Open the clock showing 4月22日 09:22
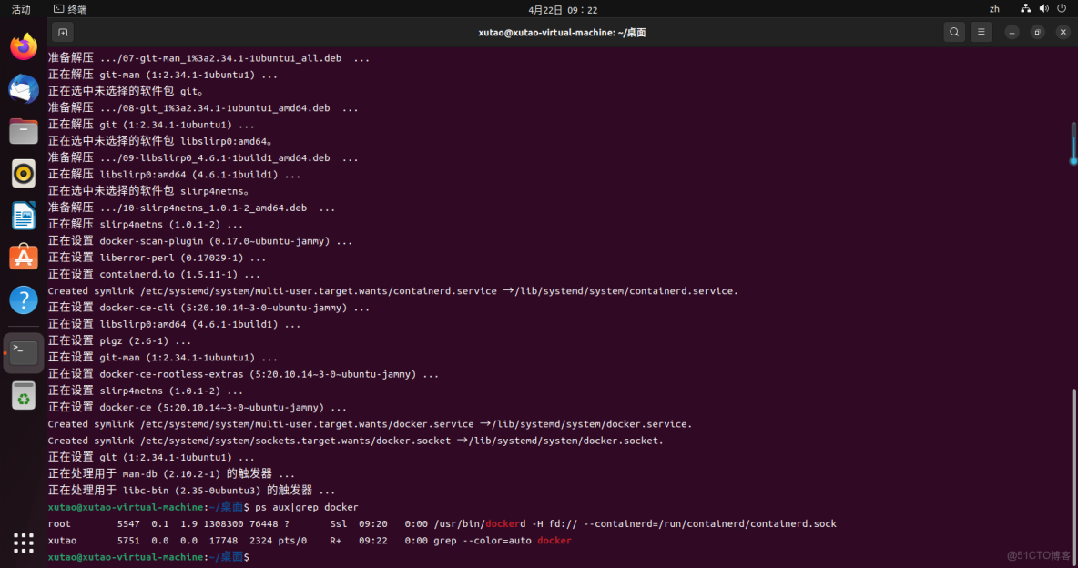This screenshot has width=1078, height=568. [563, 10]
